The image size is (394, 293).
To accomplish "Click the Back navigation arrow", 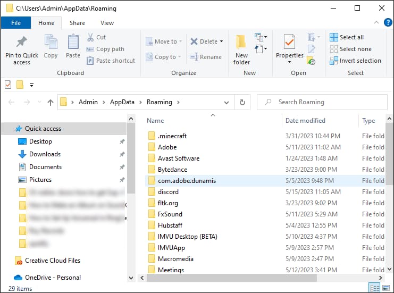I will 11,102.
